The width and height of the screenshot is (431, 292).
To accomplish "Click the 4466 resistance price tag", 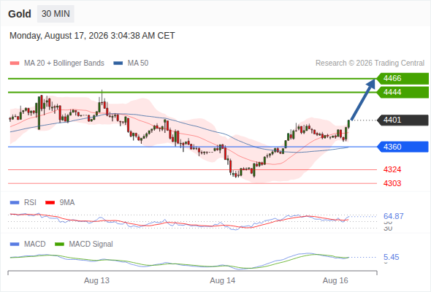I will coord(403,79).
